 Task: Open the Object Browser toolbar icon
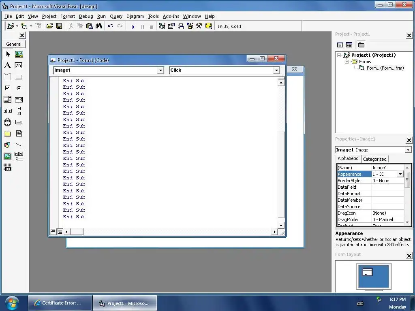[190, 26]
